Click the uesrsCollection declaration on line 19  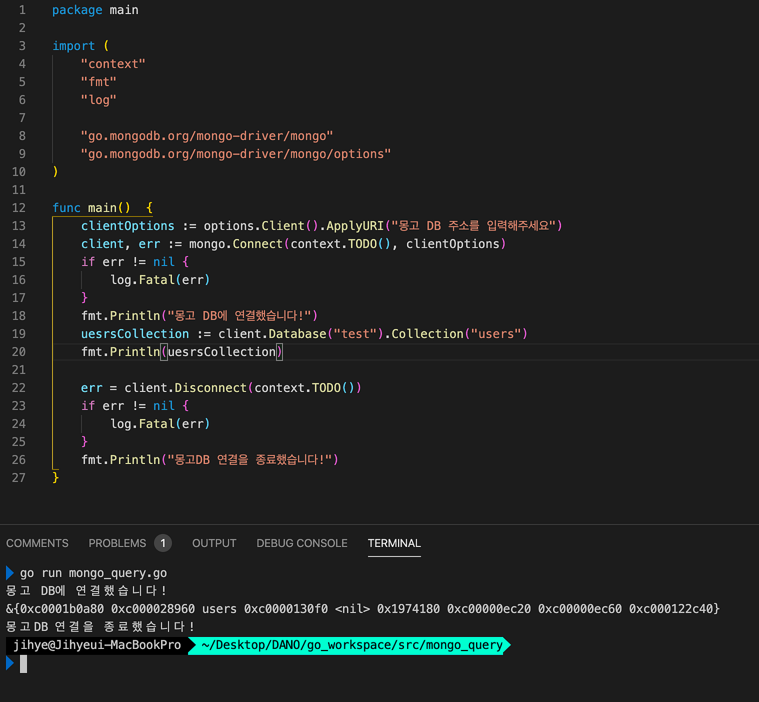pos(135,334)
